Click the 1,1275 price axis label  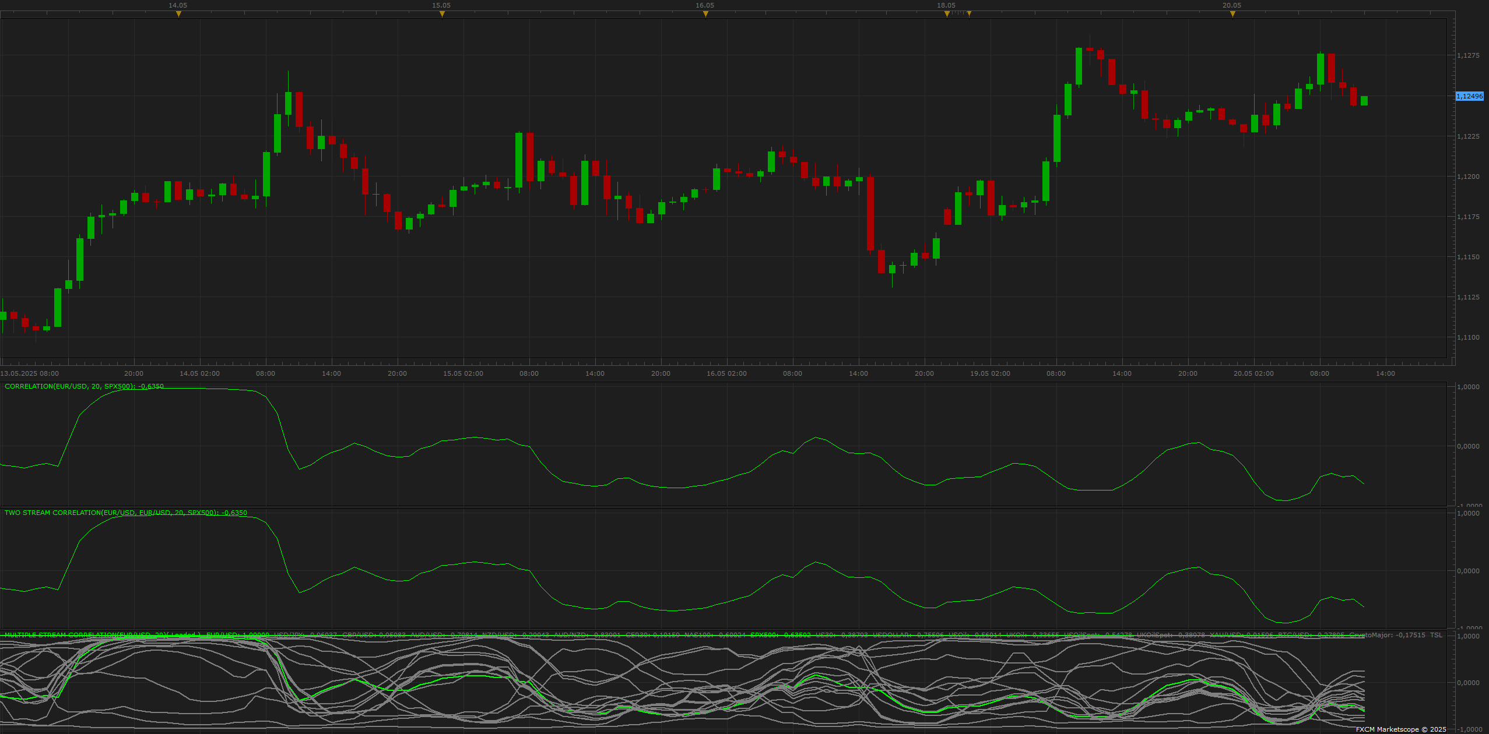point(1468,55)
